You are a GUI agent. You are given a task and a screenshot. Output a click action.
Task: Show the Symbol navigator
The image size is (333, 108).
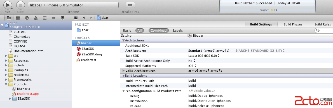coord(18,18)
